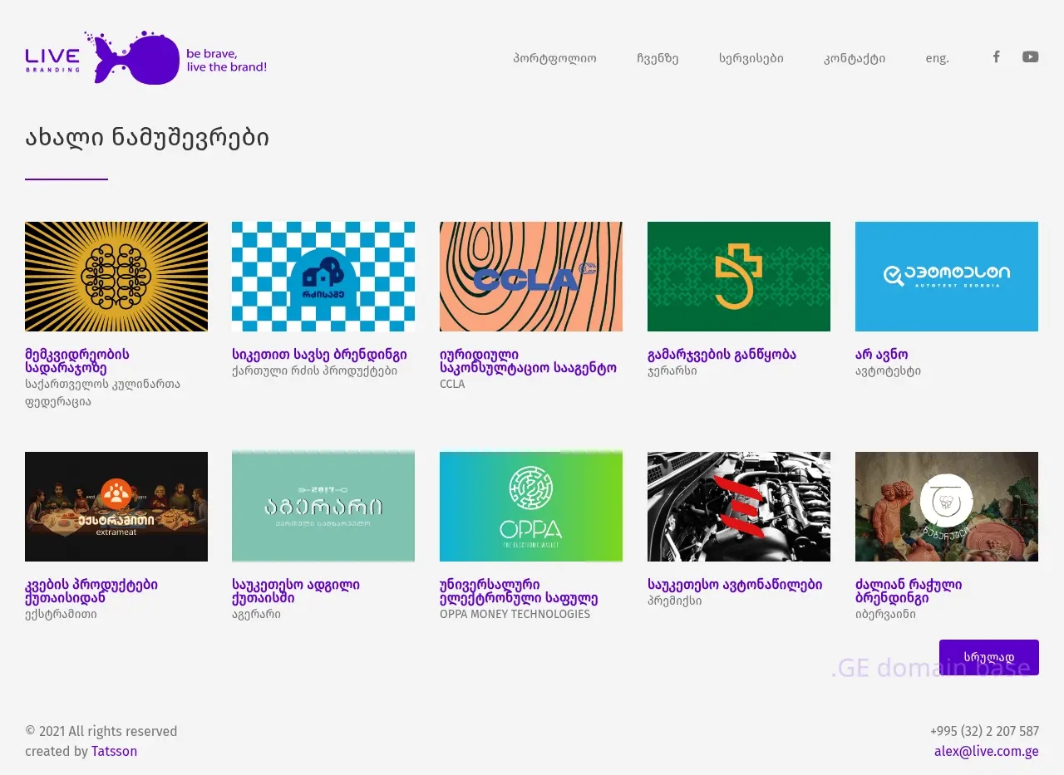Image resolution: width=1064 pixels, height=775 pixels.
Task: View the CCLA wood-grain thumbnail
Action: [531, 277]
